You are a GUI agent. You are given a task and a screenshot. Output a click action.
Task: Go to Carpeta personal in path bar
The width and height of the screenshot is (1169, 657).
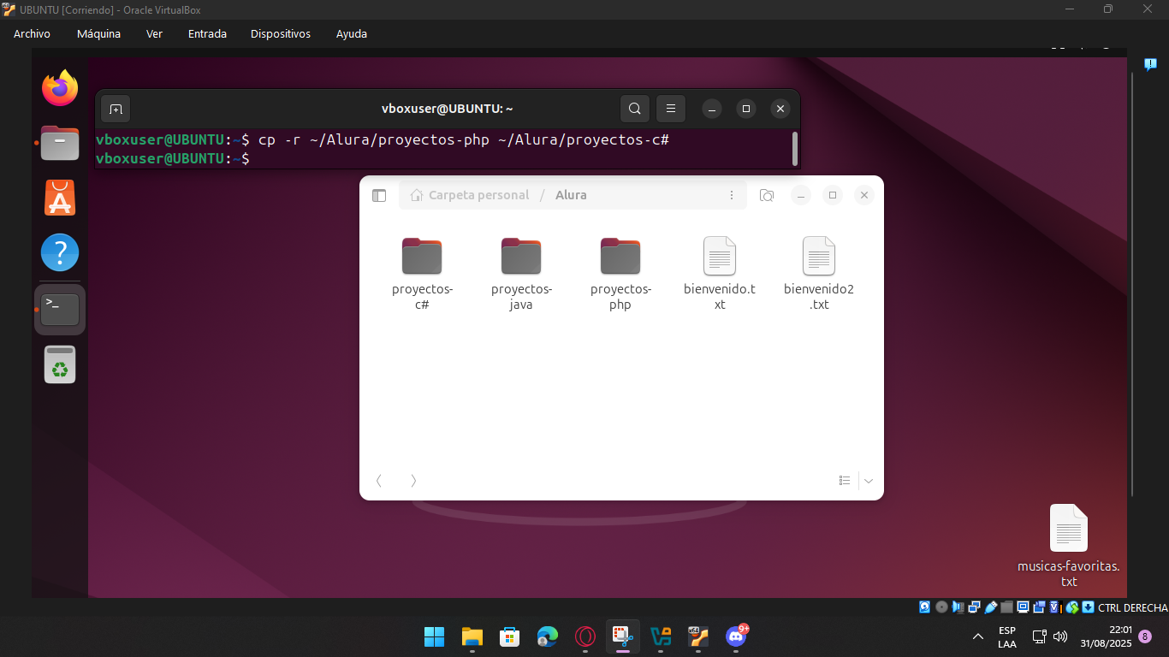click(470, 195)
